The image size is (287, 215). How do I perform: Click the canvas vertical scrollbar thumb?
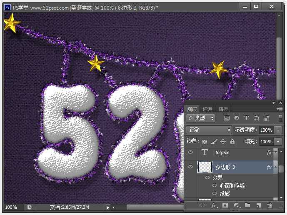click(279, 68)
